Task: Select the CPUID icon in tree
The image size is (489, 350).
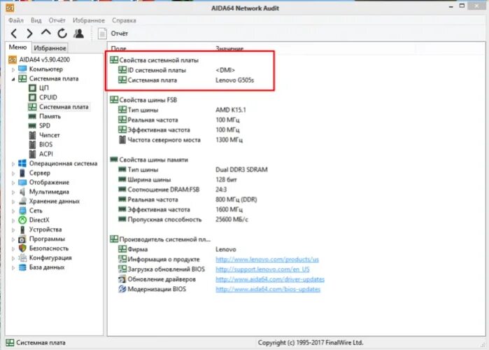Action: tap(32, 97)
